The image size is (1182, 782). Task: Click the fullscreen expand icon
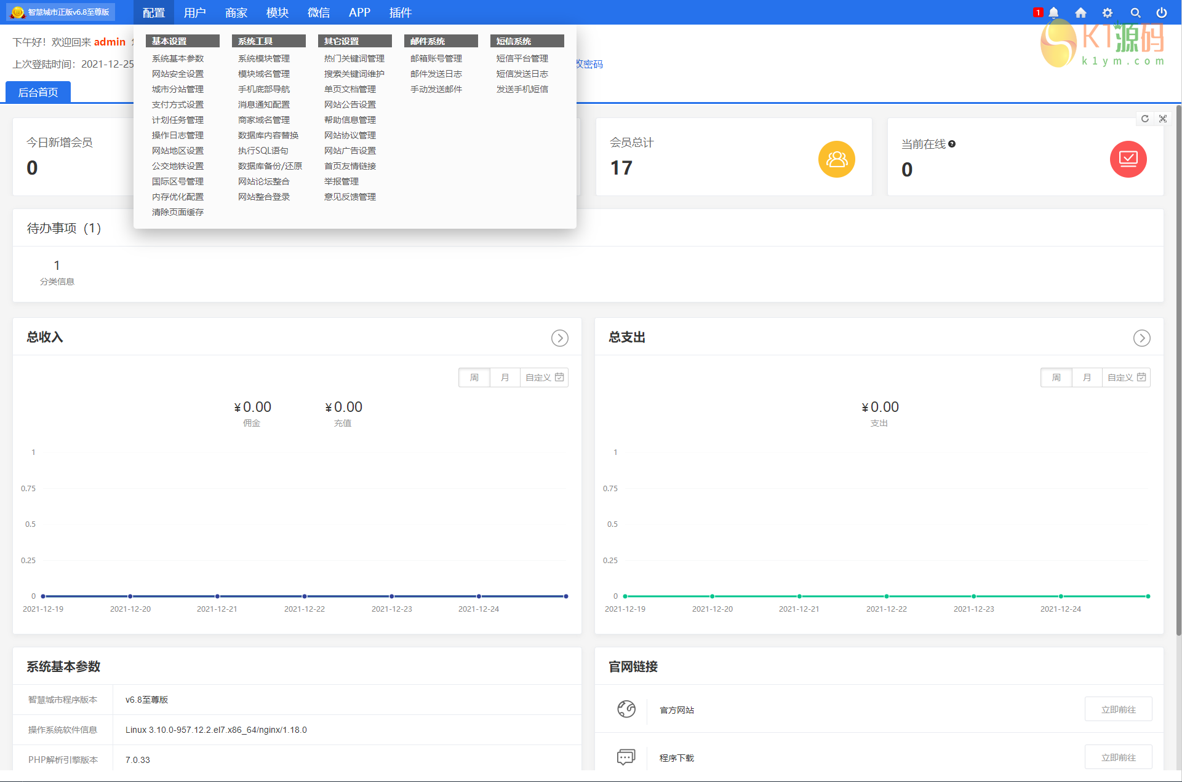(1163, 119)
